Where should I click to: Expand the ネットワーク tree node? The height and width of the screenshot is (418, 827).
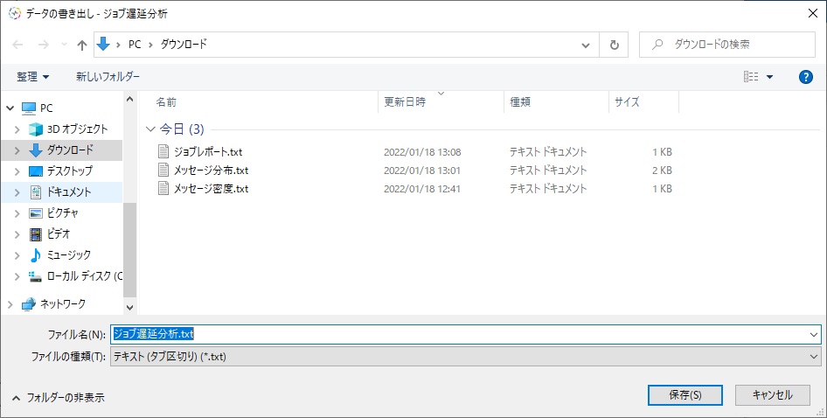tap(10, 304)
